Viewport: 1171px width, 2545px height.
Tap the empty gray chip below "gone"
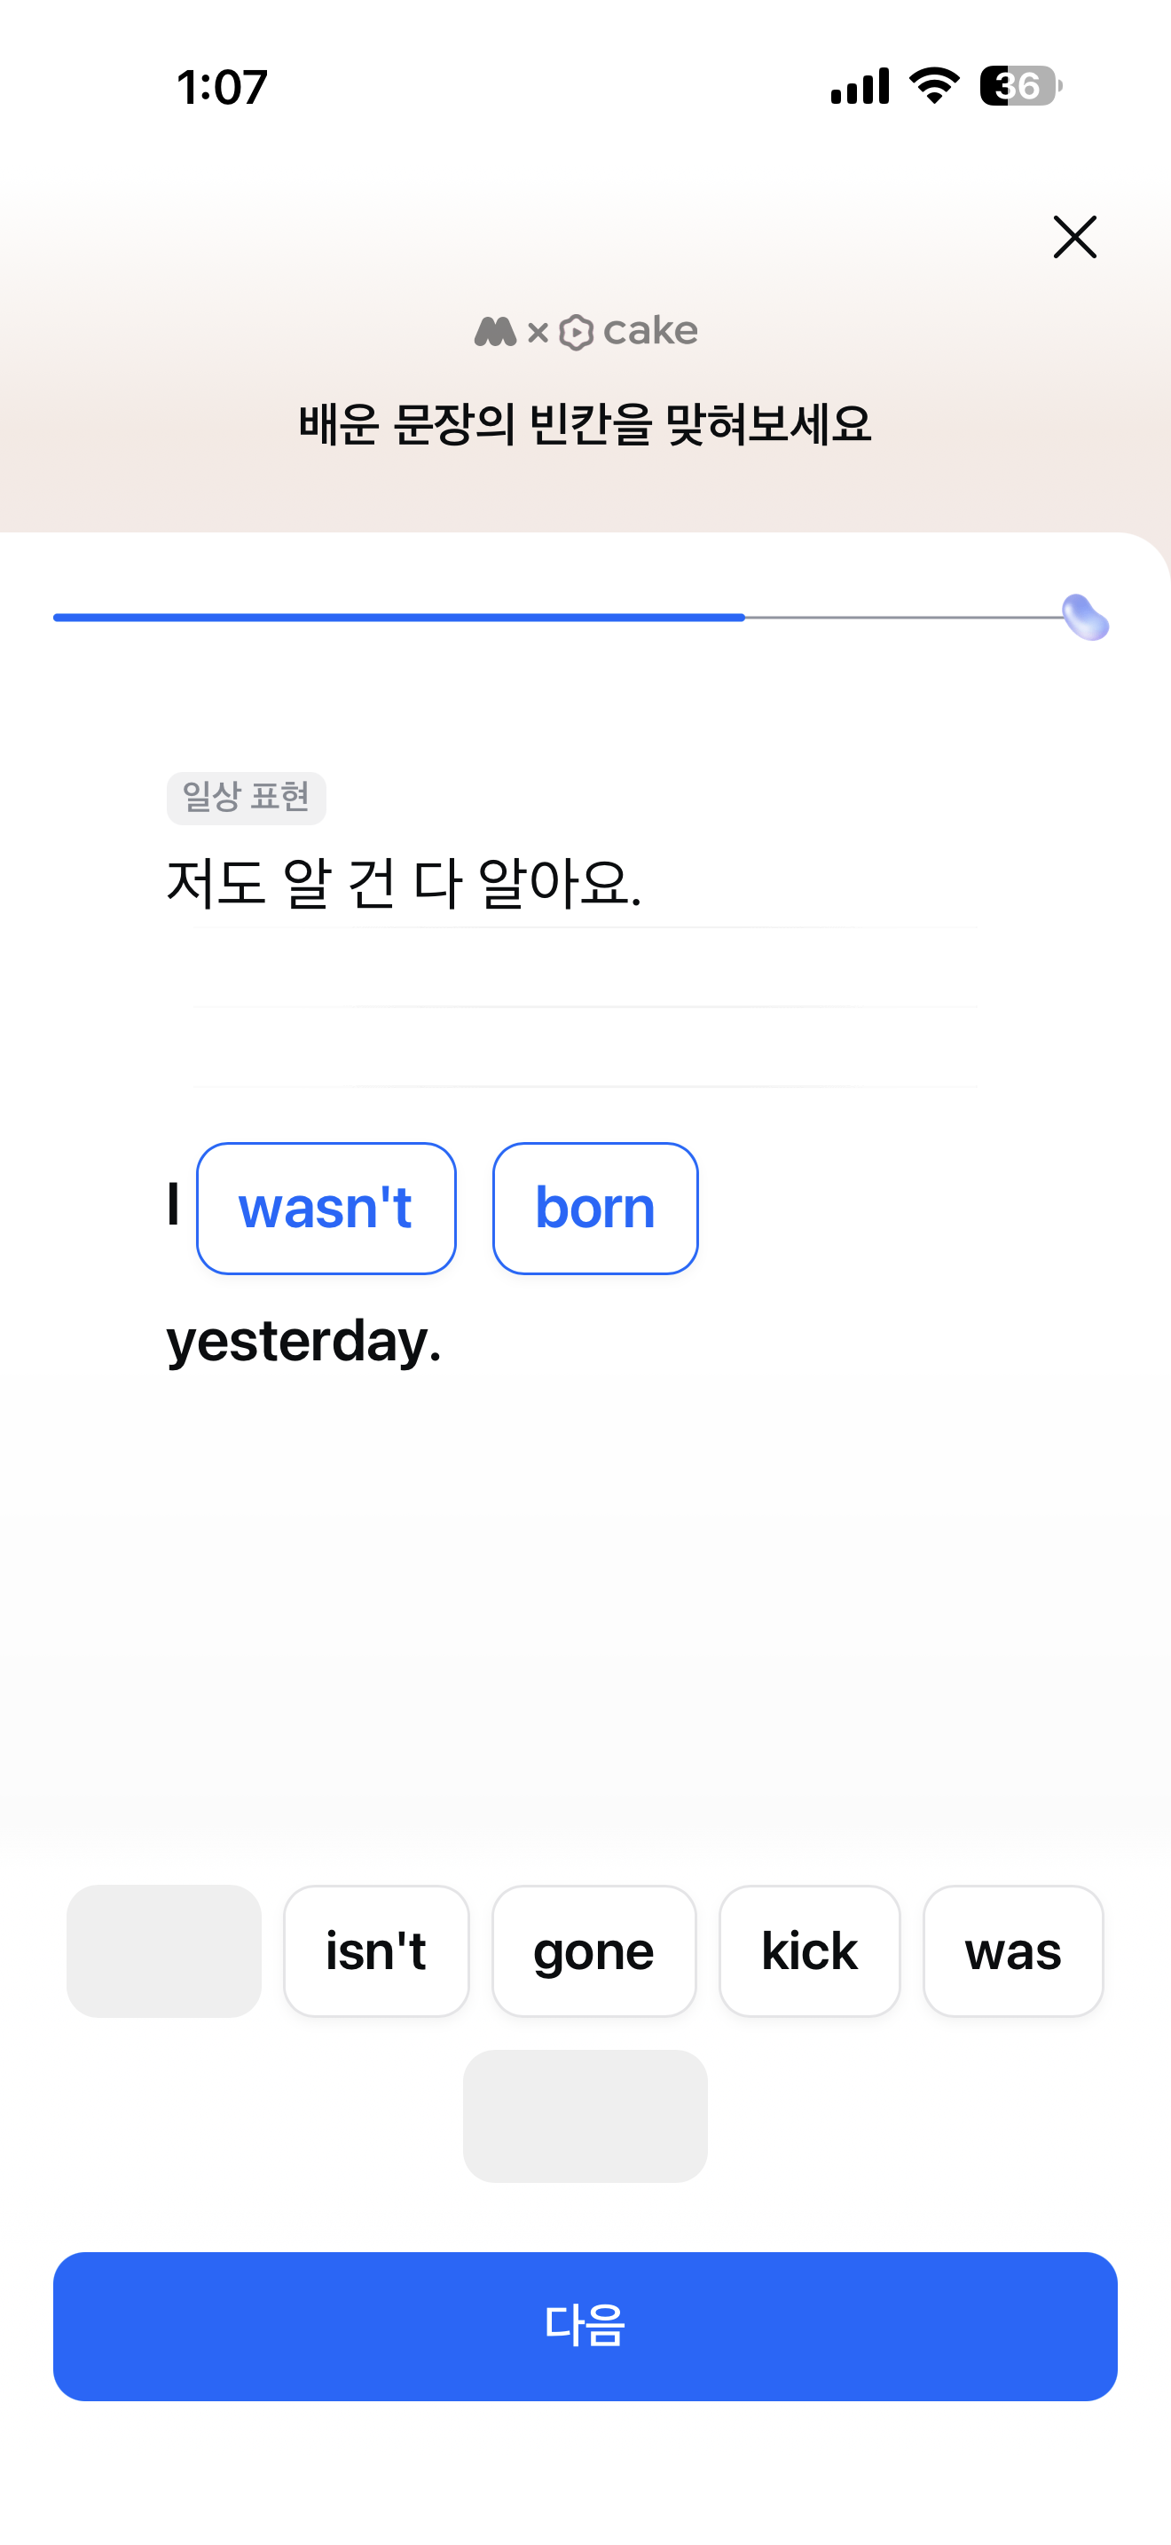pyautogui.click(x=585, y=2116)
